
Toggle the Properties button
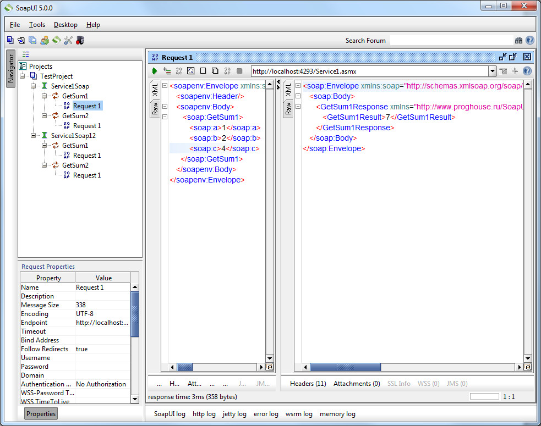tap(41, 413)
